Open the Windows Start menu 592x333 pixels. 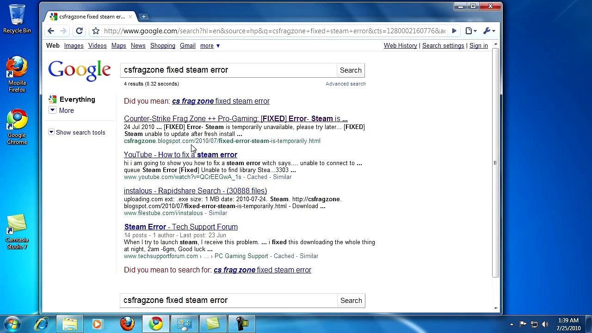click(12, 324)
